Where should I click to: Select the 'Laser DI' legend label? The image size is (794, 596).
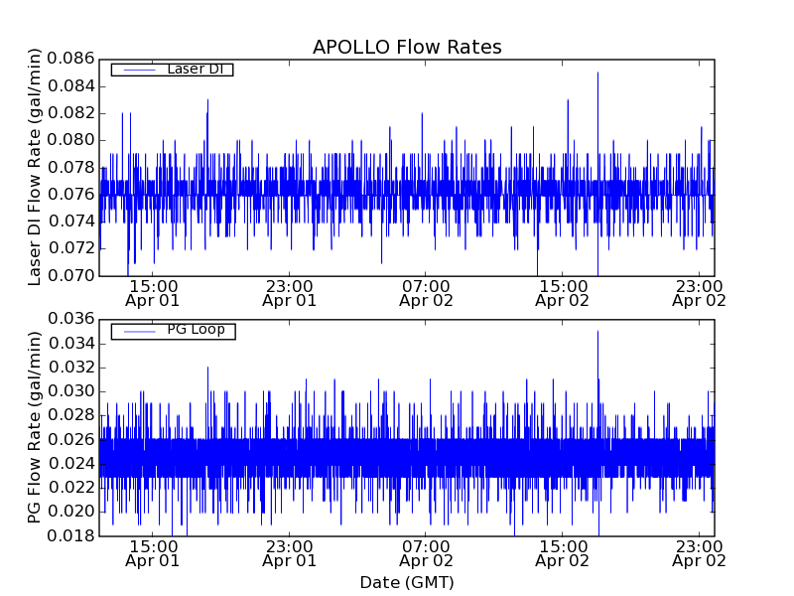195,69
